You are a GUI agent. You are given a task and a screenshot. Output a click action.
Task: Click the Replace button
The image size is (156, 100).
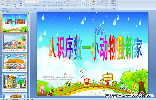[114, 3]
